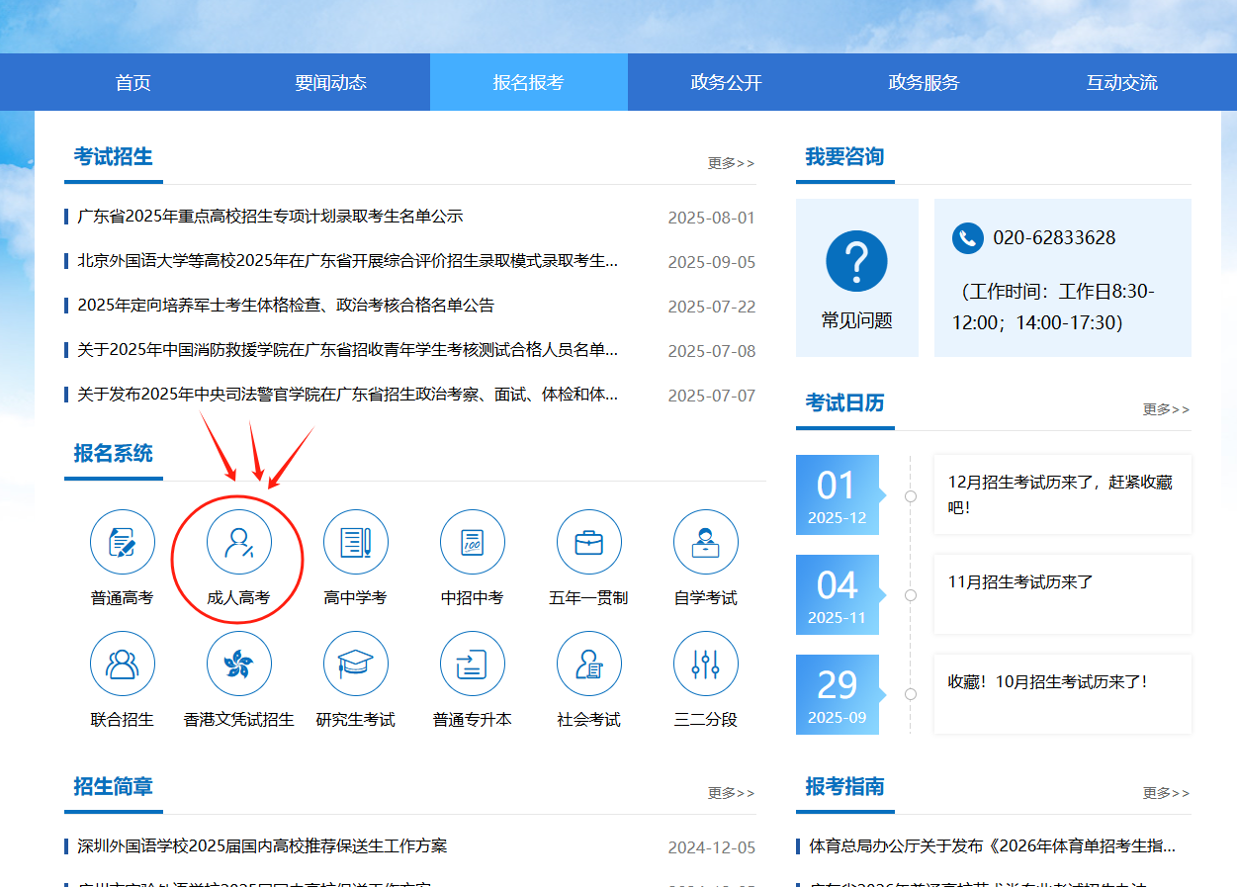Open 广东省2025年重点高校招生专项计划 news link

270,217
